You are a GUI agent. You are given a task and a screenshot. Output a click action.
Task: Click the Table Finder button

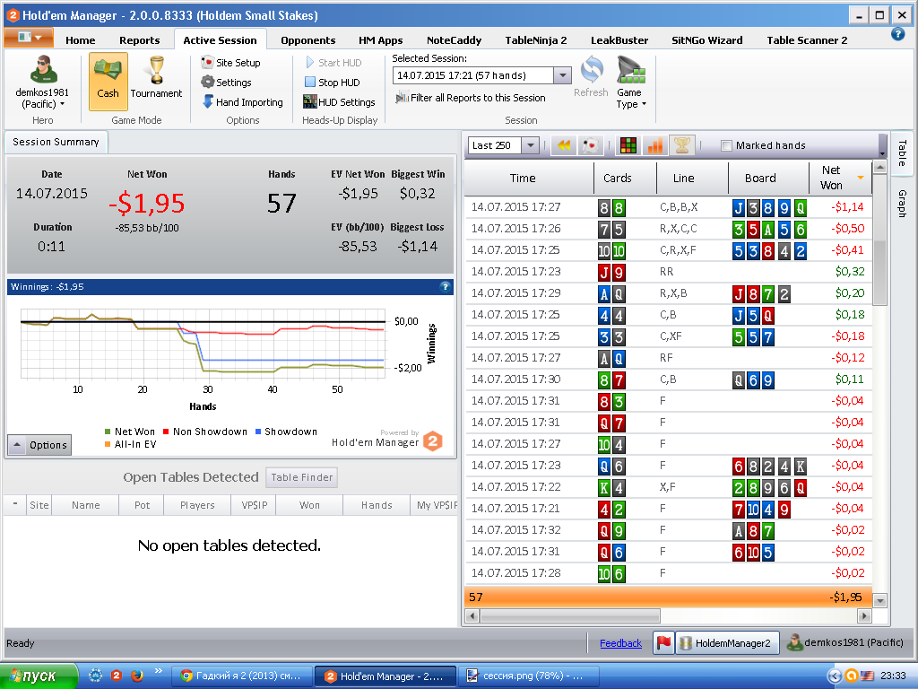coord(301,477)
